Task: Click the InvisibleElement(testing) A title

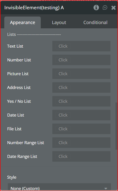Action: 34,8
